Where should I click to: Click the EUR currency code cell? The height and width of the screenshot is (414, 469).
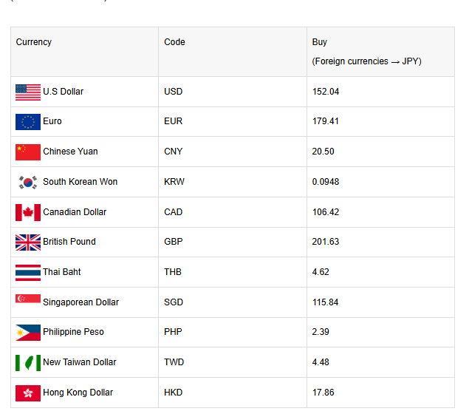click(x=173, y=121)
